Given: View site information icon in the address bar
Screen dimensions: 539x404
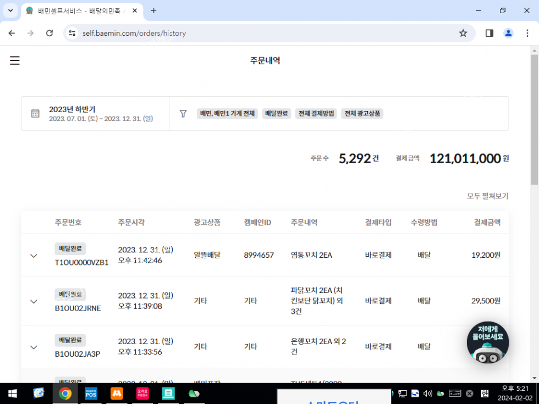Looking at the screenshot, I should [x=71, y=33].
